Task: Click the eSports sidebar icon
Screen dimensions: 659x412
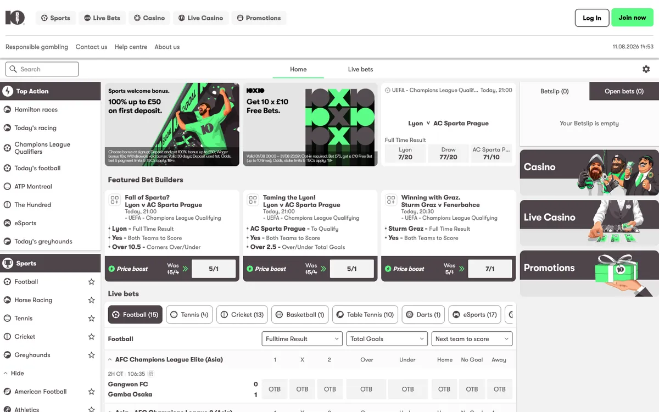Action: click(x=7, y=223)
